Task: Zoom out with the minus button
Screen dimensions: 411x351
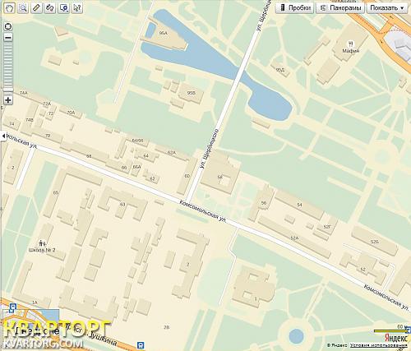Action: (x=8, y=37)
